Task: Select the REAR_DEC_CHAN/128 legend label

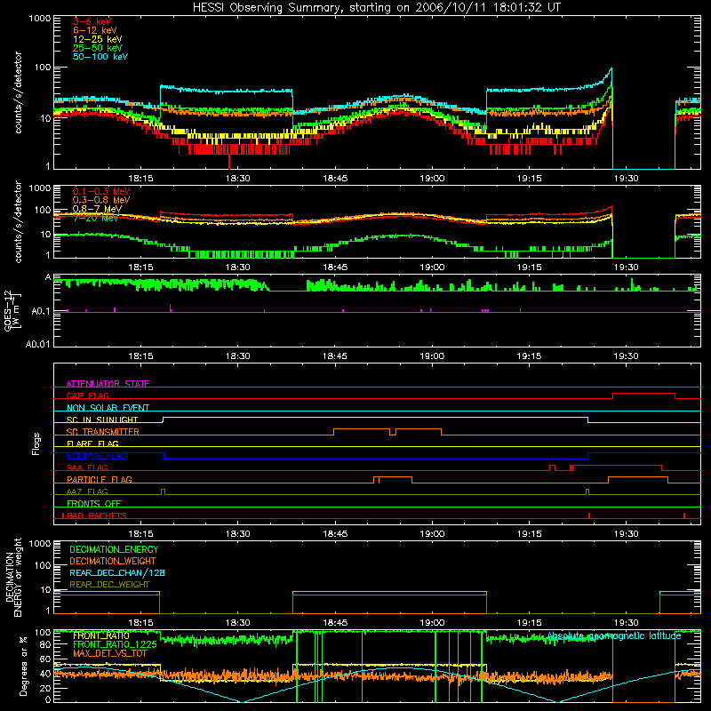Action: click(117, 573)
